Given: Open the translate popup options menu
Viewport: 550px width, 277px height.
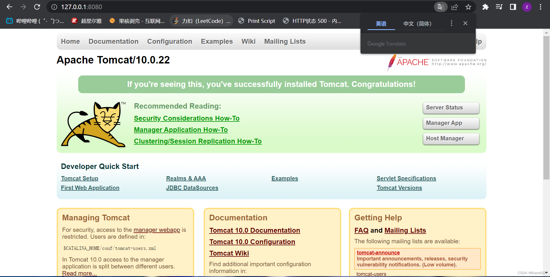Looking at the screenshot, I should pyautogui.click(x=451, y=23).
